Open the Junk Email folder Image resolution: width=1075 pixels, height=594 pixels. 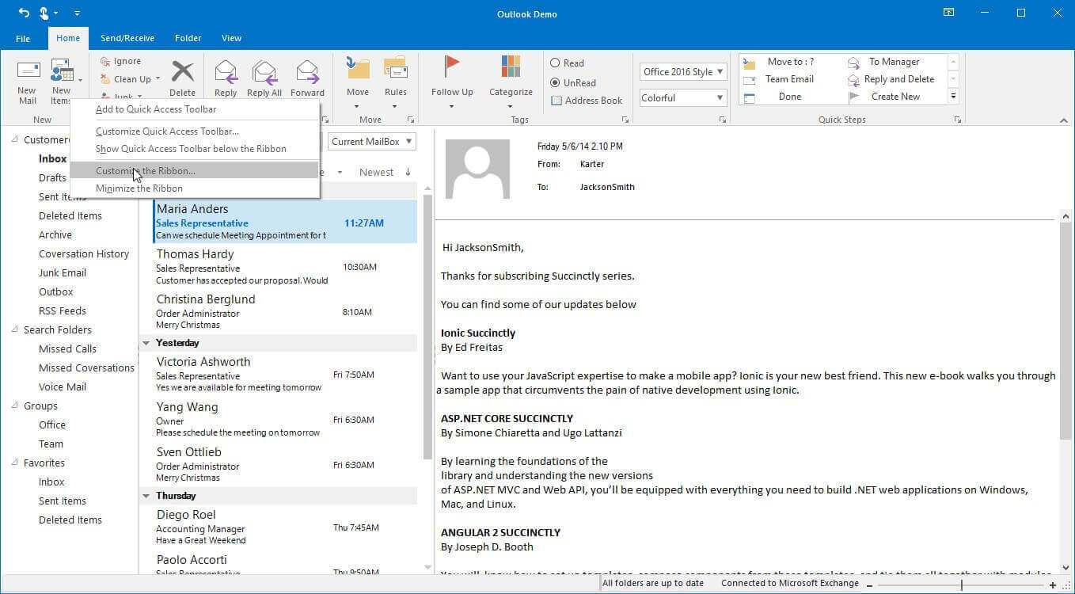pyautogui.click(x=63, y=273)
